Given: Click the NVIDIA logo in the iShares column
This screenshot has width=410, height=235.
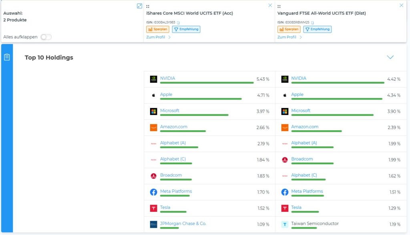Looking at the screenshot, I should (153, 79).
